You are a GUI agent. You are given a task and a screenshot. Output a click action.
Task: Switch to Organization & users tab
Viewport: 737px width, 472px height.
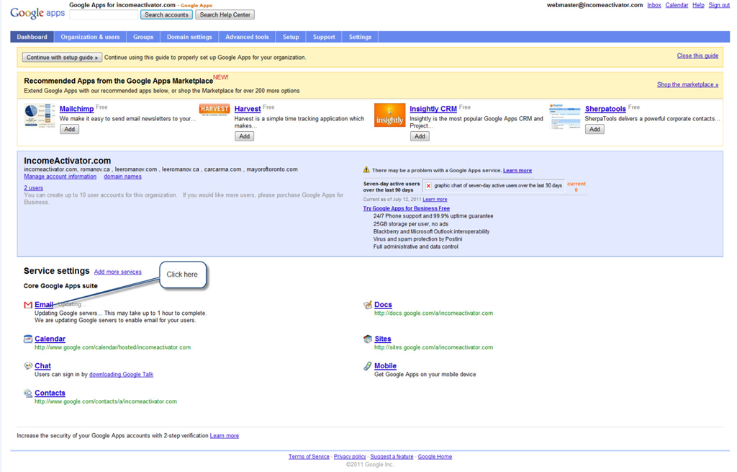pos(90,37)
